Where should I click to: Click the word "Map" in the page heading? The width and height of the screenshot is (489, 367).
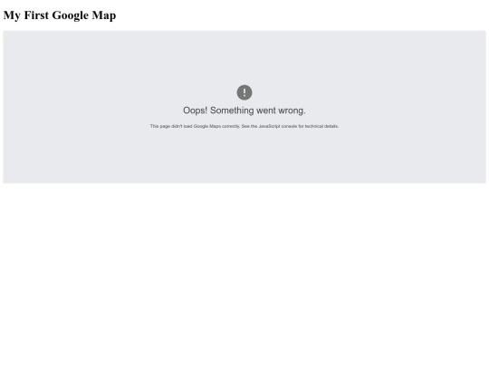click(104, 15)
